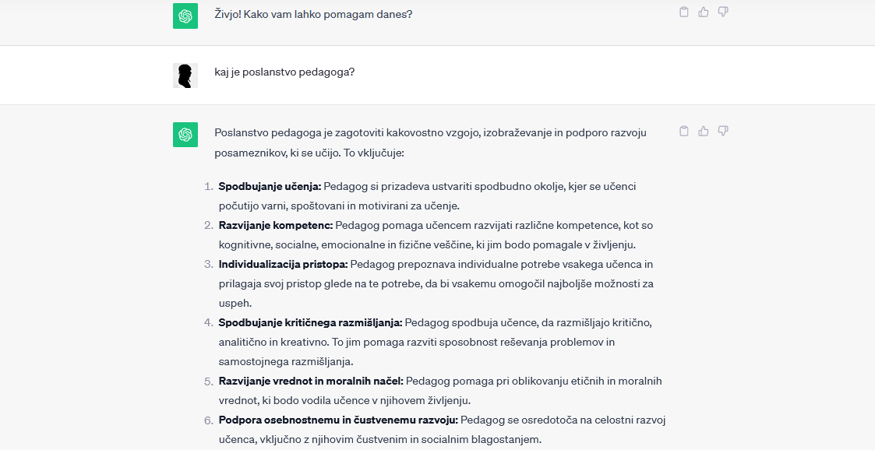
Task: Click the greeting text 'Živjo! Kako vam lahko pomagam danes?'
Action: pyautogui.click(x=314, y=14)
